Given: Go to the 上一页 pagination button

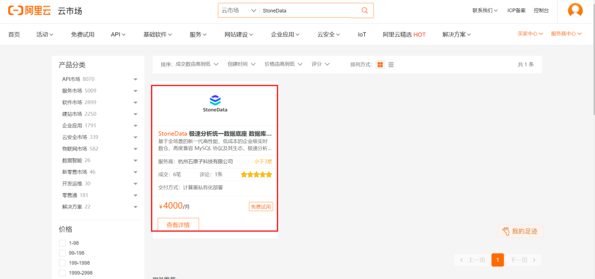Looking at the screenshot, I should point(472,260).
